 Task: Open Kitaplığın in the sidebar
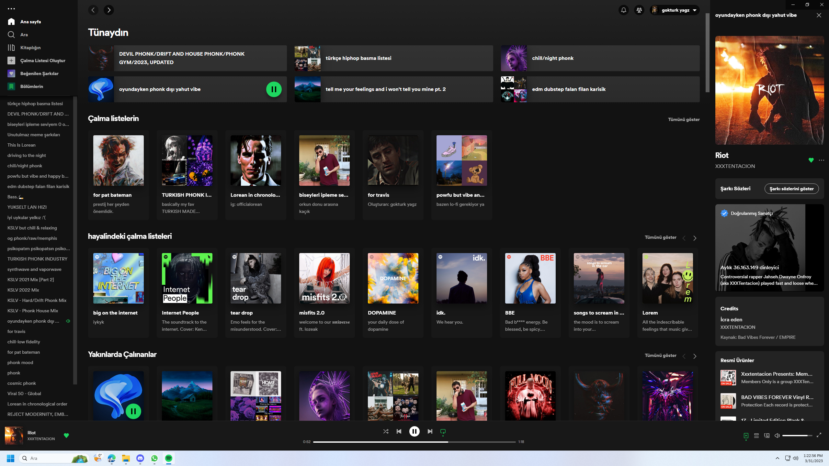pos(30,48)
